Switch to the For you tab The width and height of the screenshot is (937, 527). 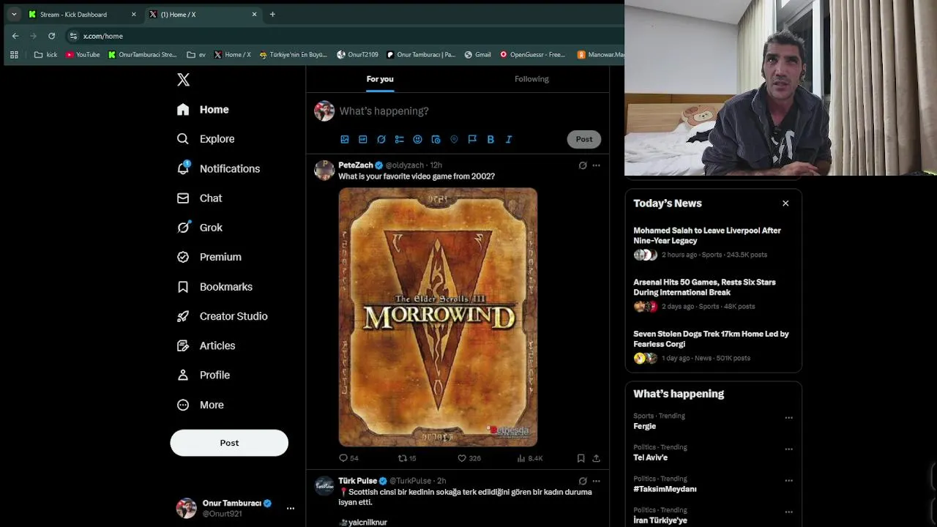point(380,79)
